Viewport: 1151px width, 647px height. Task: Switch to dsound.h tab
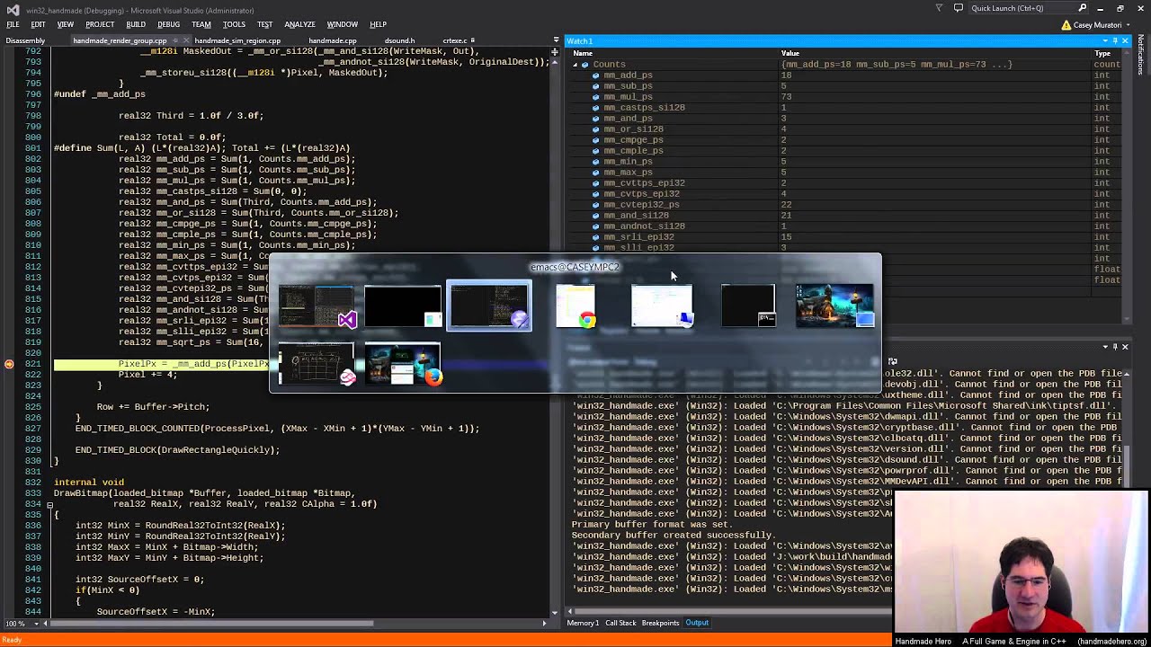[399, 40]
